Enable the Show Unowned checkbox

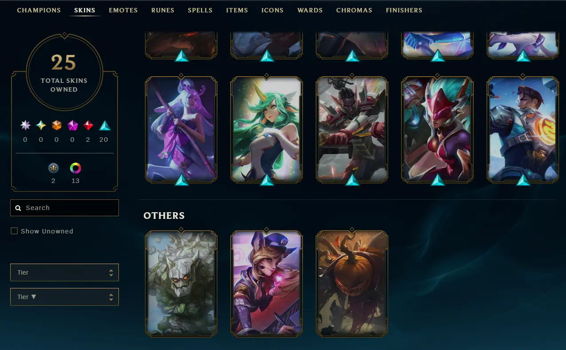point(14,231)
